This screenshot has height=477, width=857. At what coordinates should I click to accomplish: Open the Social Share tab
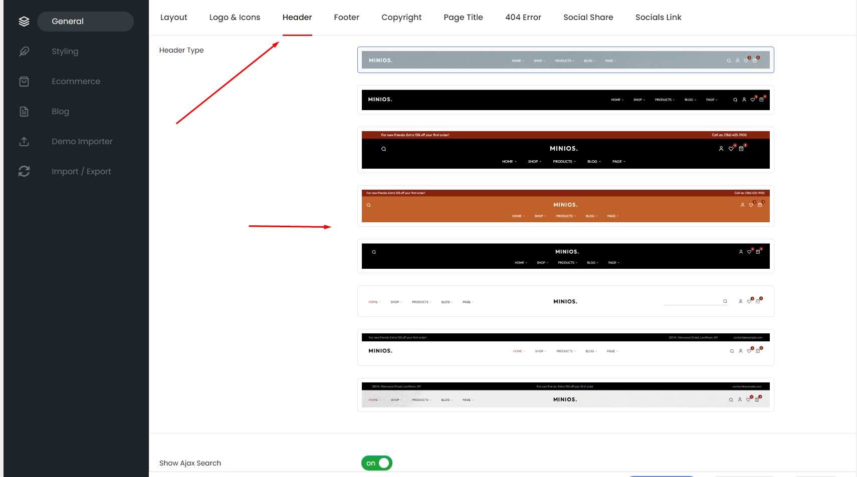tap(588, 18)
